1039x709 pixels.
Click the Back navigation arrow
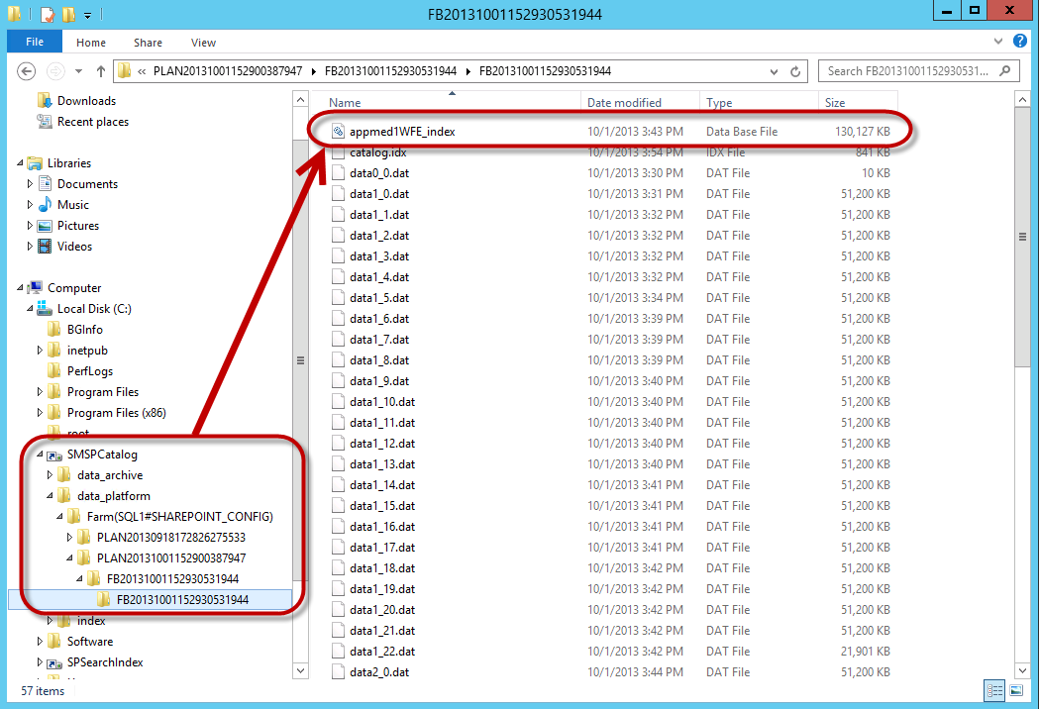click(27, 71)
